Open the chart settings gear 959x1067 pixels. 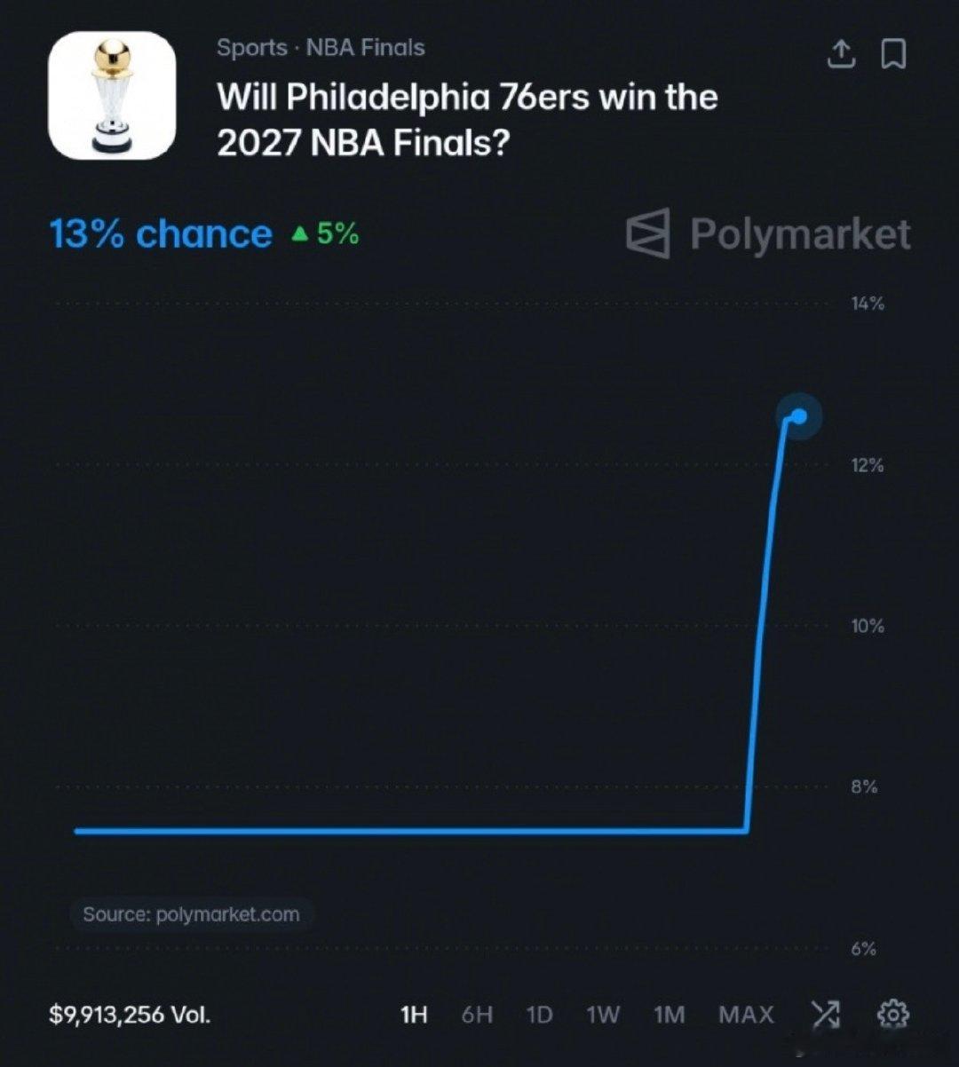click(892, 1014)
